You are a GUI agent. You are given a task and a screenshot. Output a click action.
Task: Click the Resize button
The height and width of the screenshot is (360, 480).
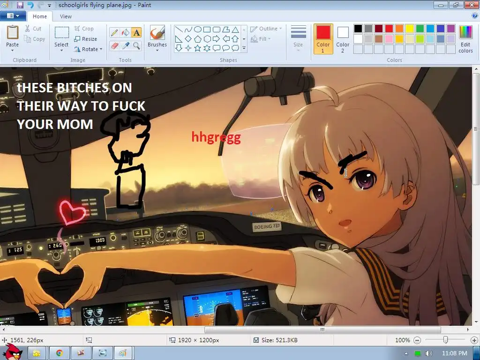pos(86,39)
